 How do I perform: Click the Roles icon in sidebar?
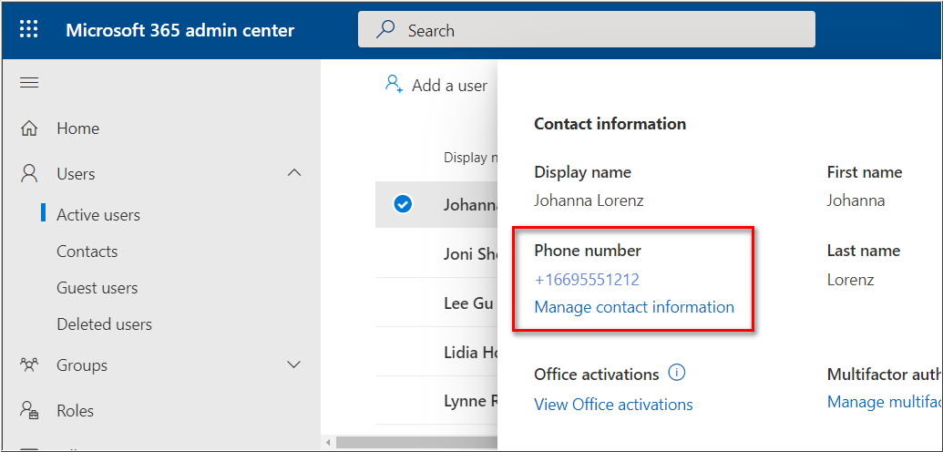pos(29,411)
